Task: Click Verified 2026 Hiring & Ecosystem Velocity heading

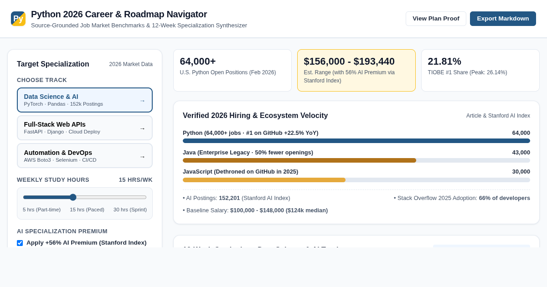Action: click(255, 116)
